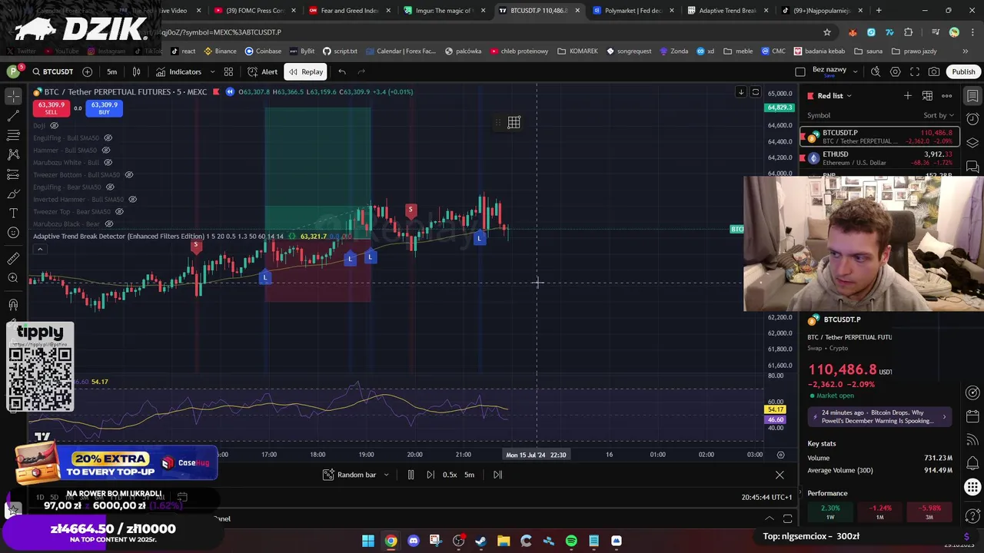Undo the last chart action
This screenshot has width=984, height=553.
342,71
